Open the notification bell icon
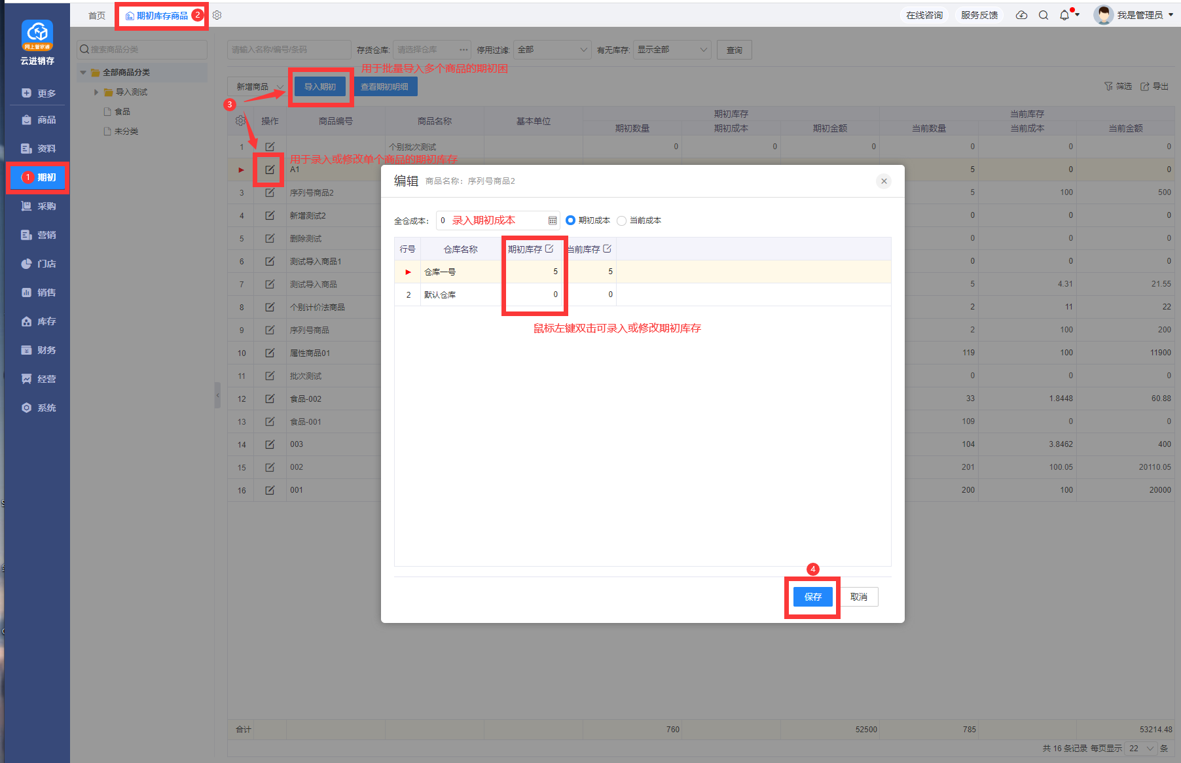The width and height of the screenshot is (1181, 763). tap(1064, 15)
